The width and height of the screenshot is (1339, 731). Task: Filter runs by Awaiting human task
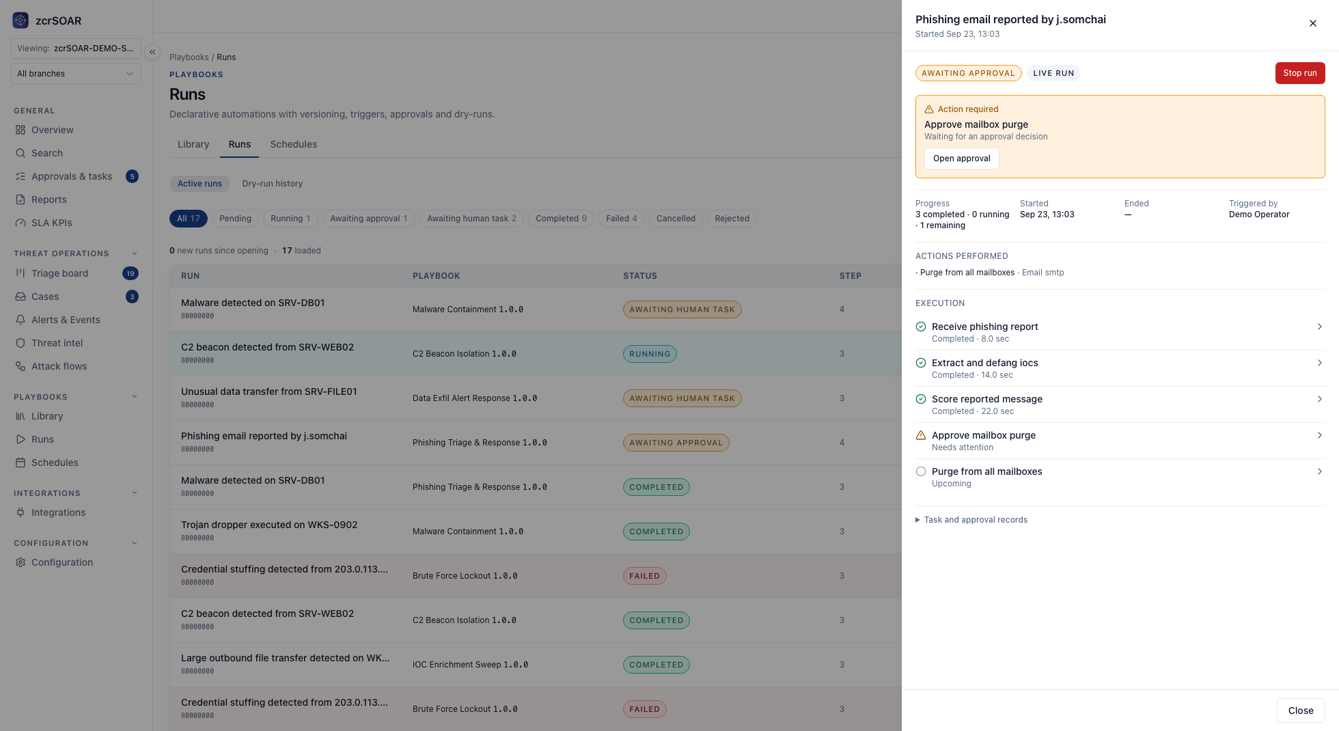[471, 219]
